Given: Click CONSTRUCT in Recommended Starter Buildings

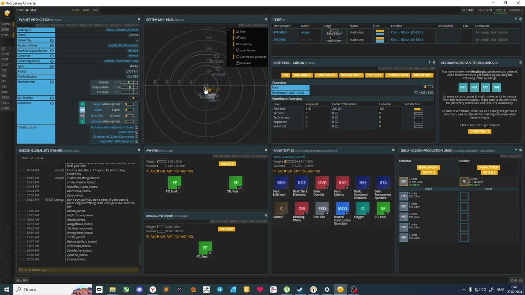Looking at the screenshot, I should (x=479, y=132).
